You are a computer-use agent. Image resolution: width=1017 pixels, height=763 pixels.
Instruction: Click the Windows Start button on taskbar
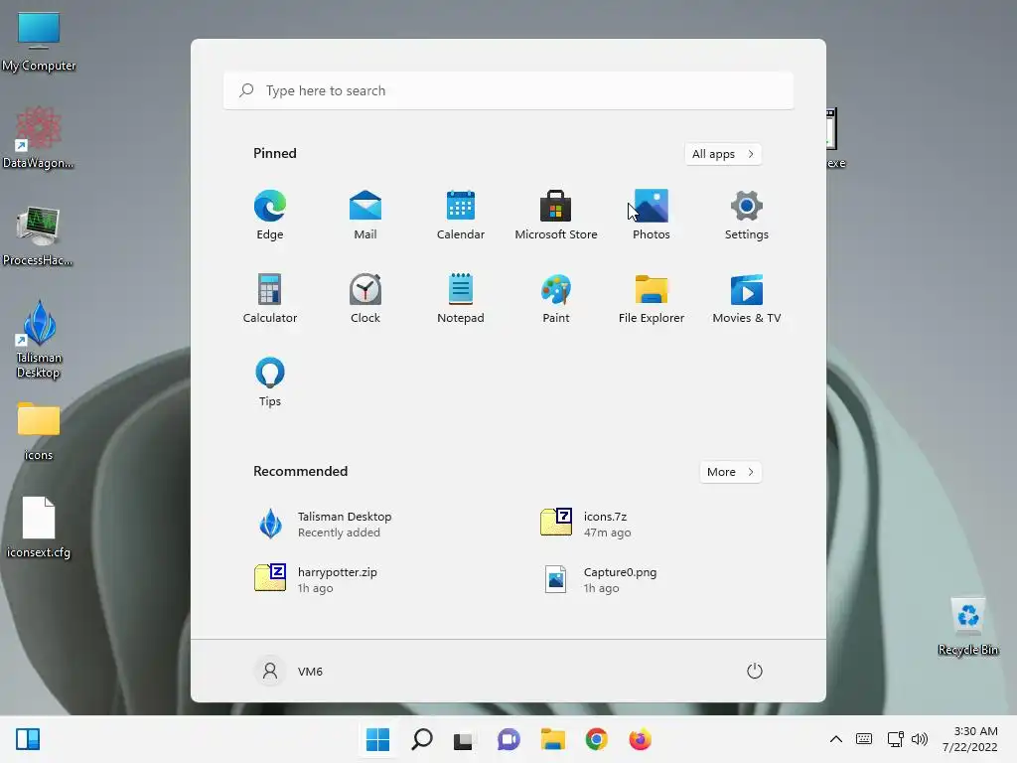(x=377, y=739)
